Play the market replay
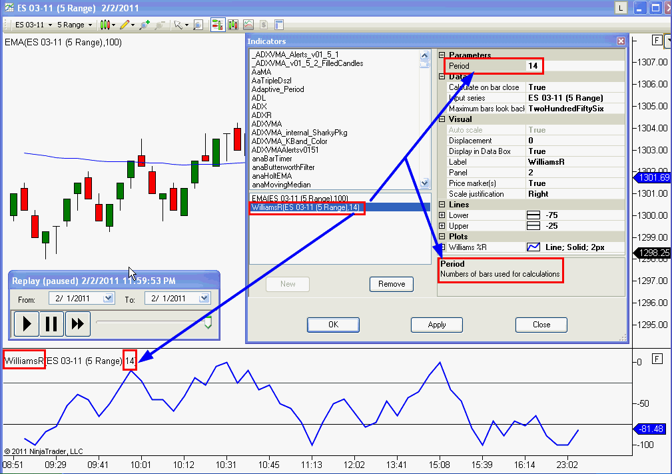This screenshot has height=474, width=672. [27, 323]
